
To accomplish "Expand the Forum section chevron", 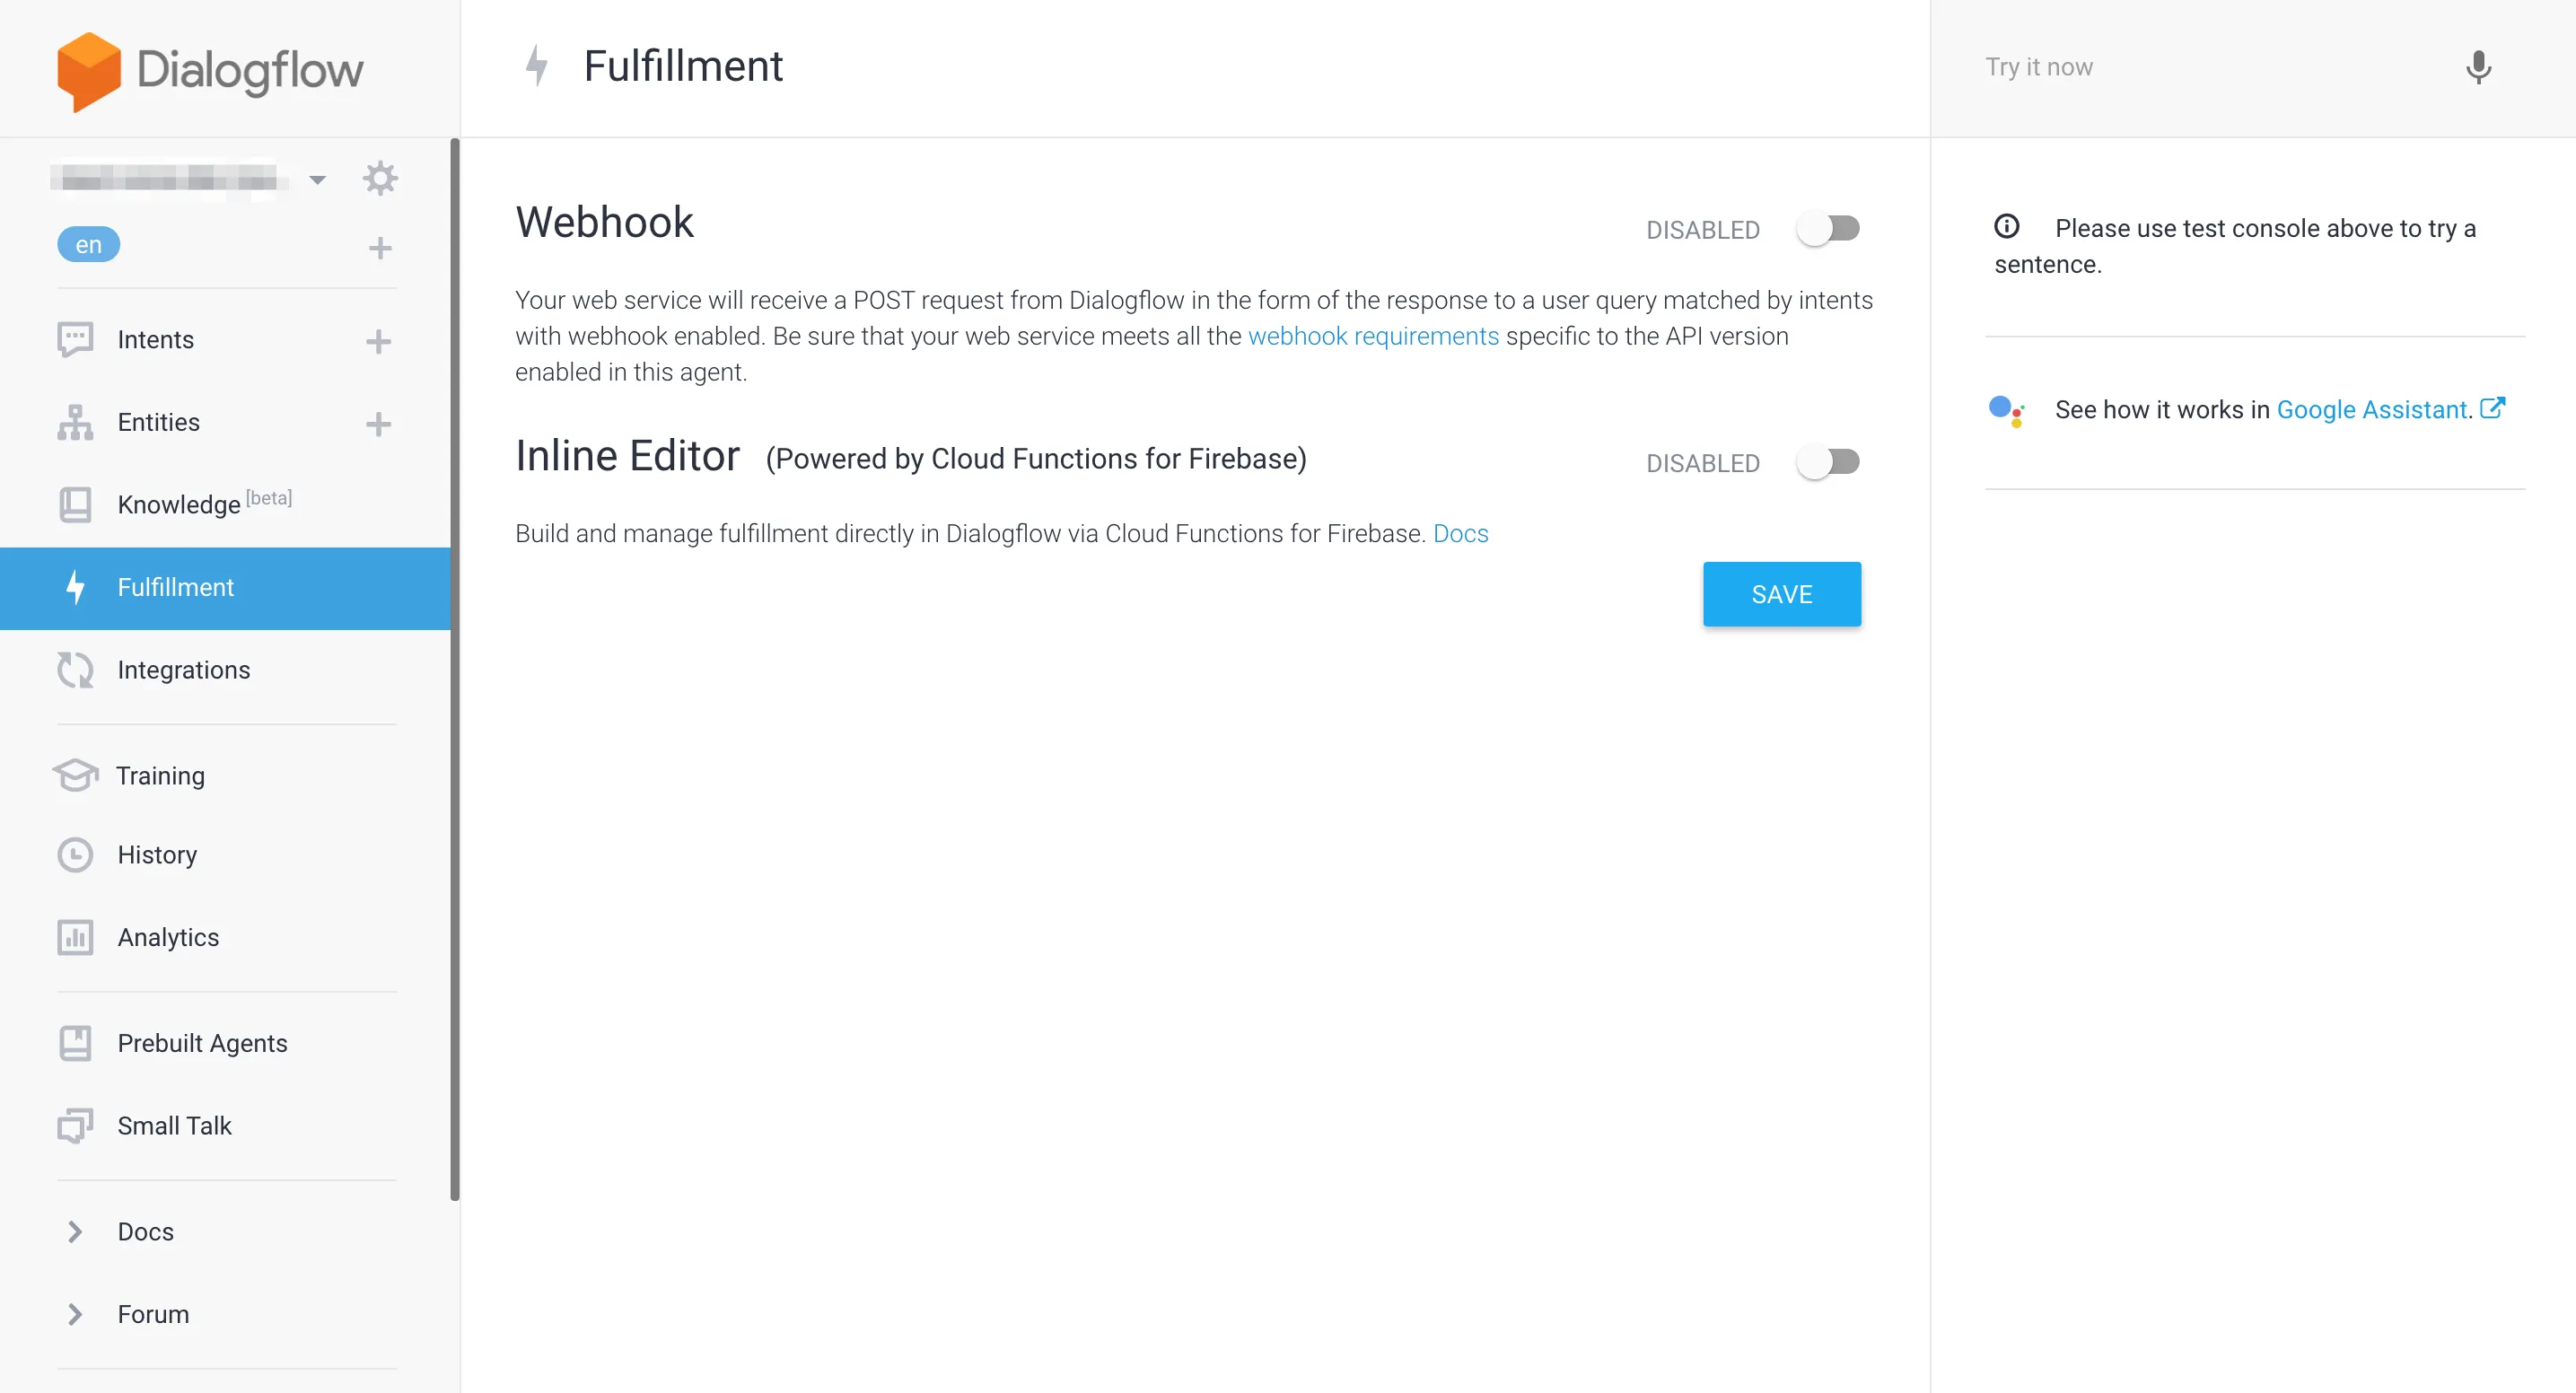I will (75, 1314).
